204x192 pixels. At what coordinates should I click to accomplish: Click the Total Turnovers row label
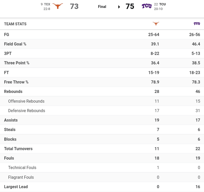pyautogui.click(x=18, y=148)
